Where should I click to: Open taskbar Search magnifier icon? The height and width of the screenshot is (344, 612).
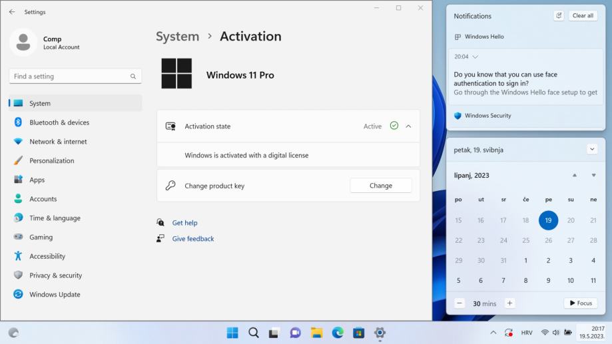[x=254, y=333]
